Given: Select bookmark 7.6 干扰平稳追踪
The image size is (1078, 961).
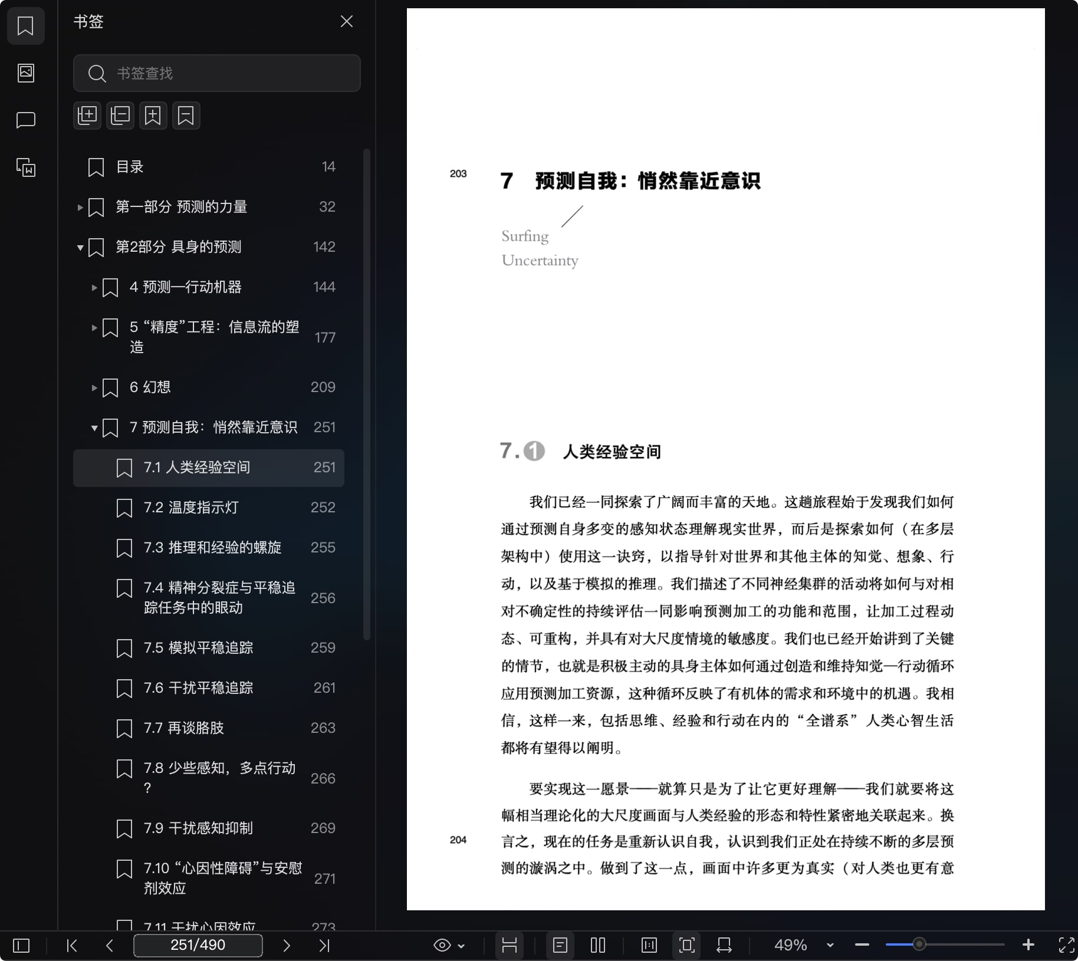Looking at the screenshot, I should 209,688.
